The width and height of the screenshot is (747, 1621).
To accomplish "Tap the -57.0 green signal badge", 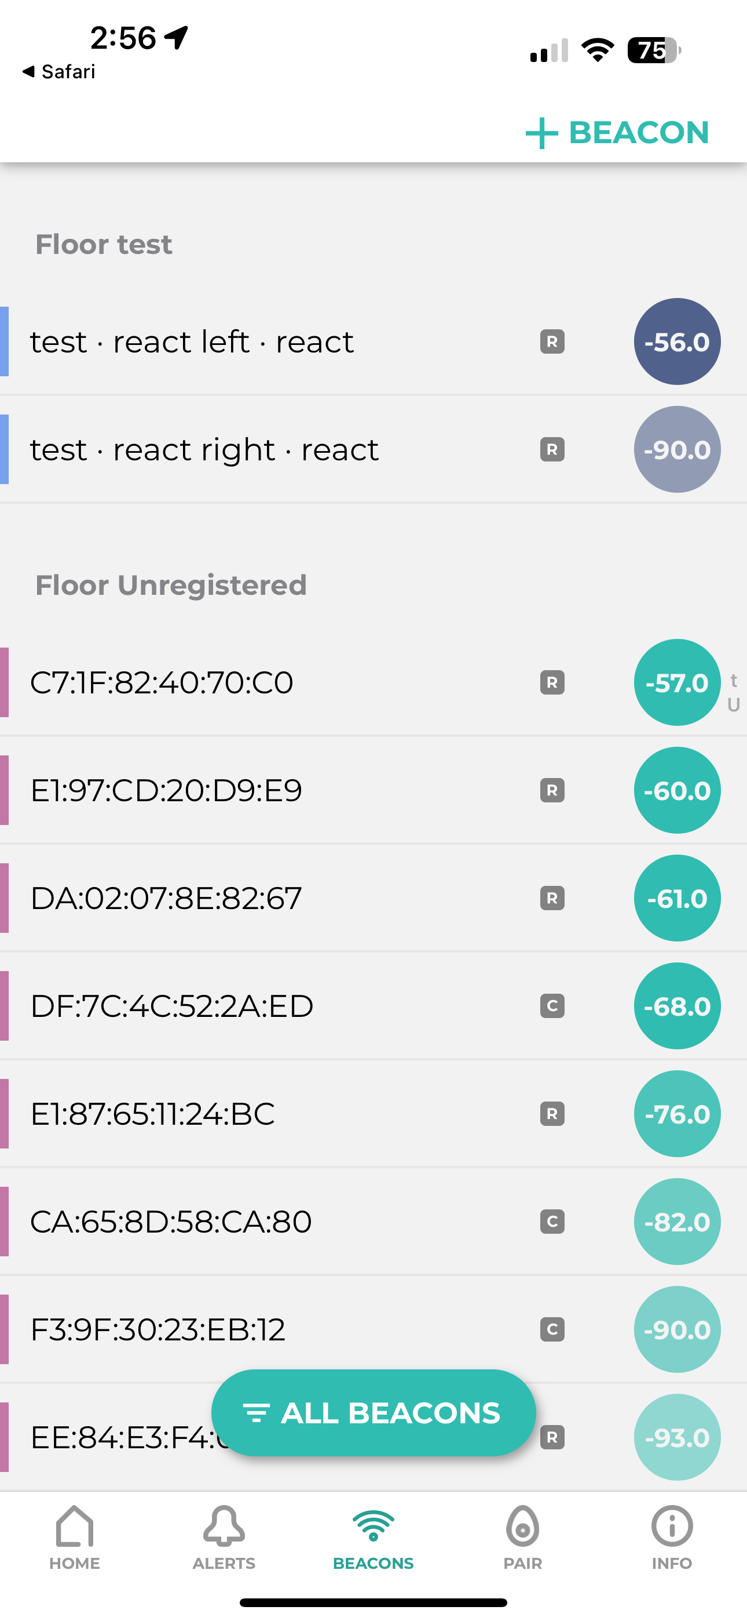I will click(x=676, y=683).
